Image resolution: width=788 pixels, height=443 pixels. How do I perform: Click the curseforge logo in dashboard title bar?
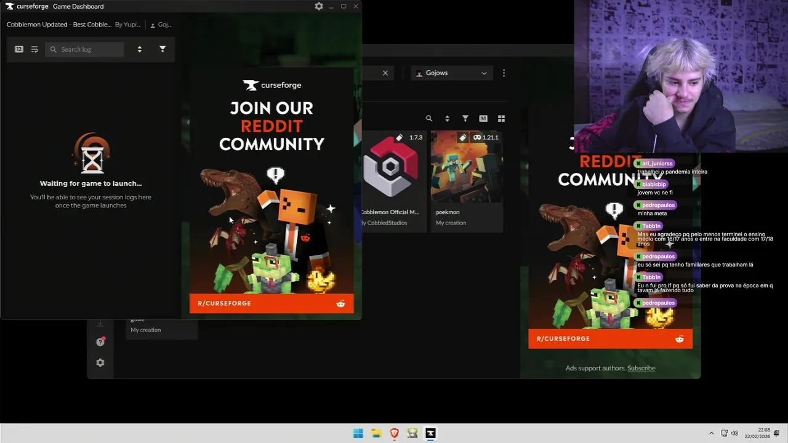point(27,6)
